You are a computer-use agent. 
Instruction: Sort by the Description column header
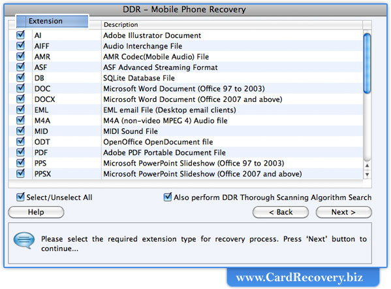tap(232, 25)
